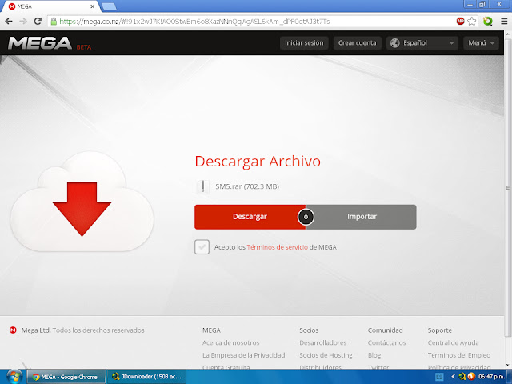
Task: Click the Socios footer heading
Action: click(x=309, y=330)
